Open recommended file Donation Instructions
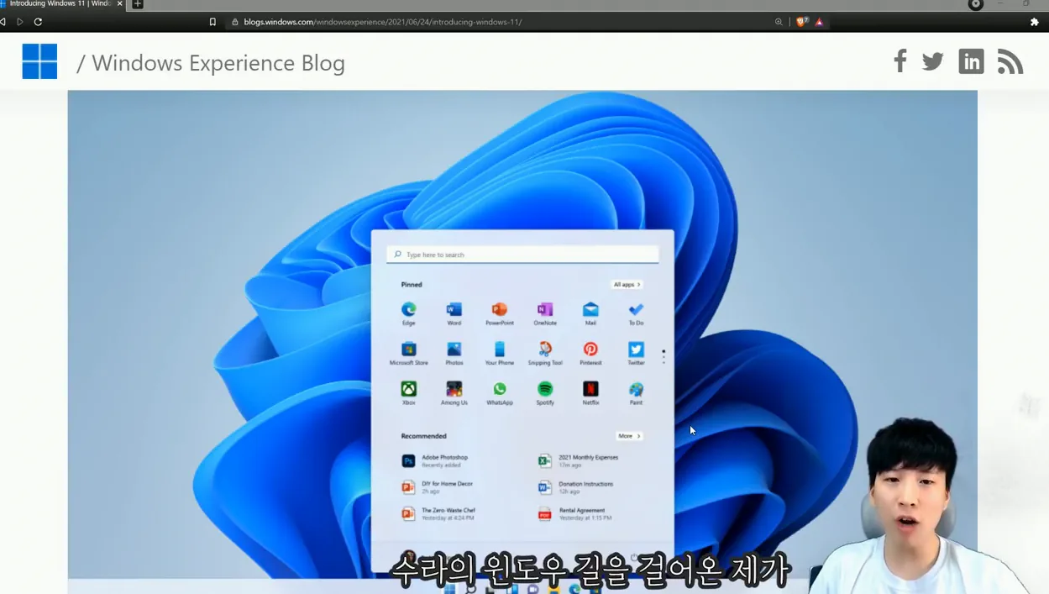The height and width of the screenshot is (594, 1049). click(x=576, y=487)
